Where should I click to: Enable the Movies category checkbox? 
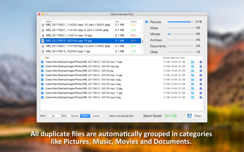coord(146,34)
